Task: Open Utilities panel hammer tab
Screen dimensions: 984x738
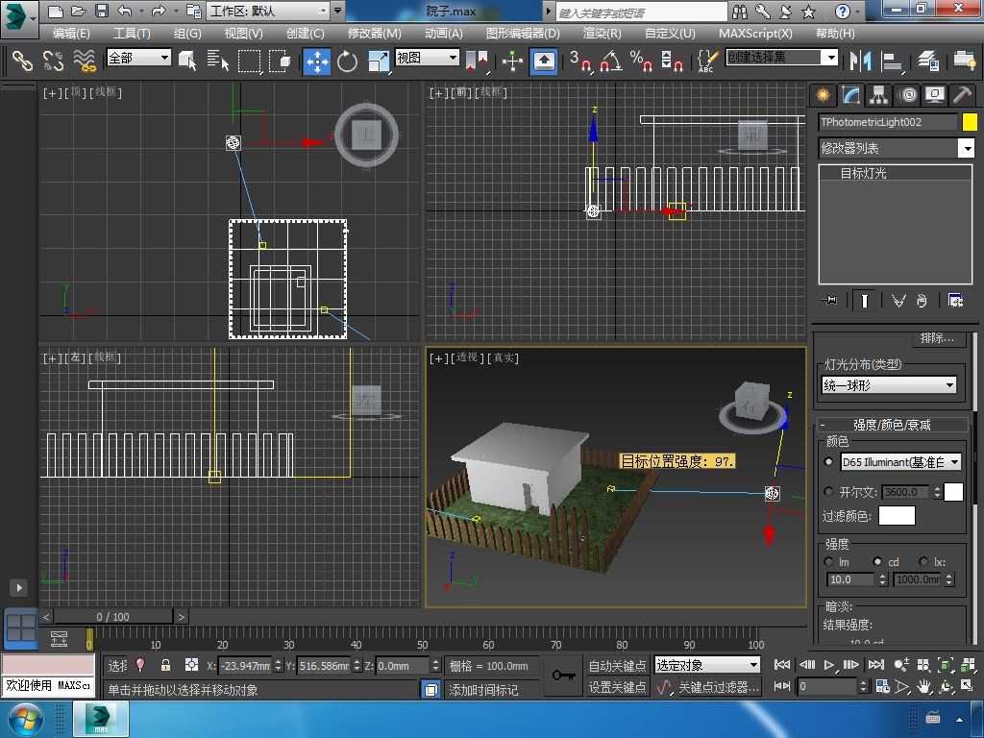Action: 962,95
